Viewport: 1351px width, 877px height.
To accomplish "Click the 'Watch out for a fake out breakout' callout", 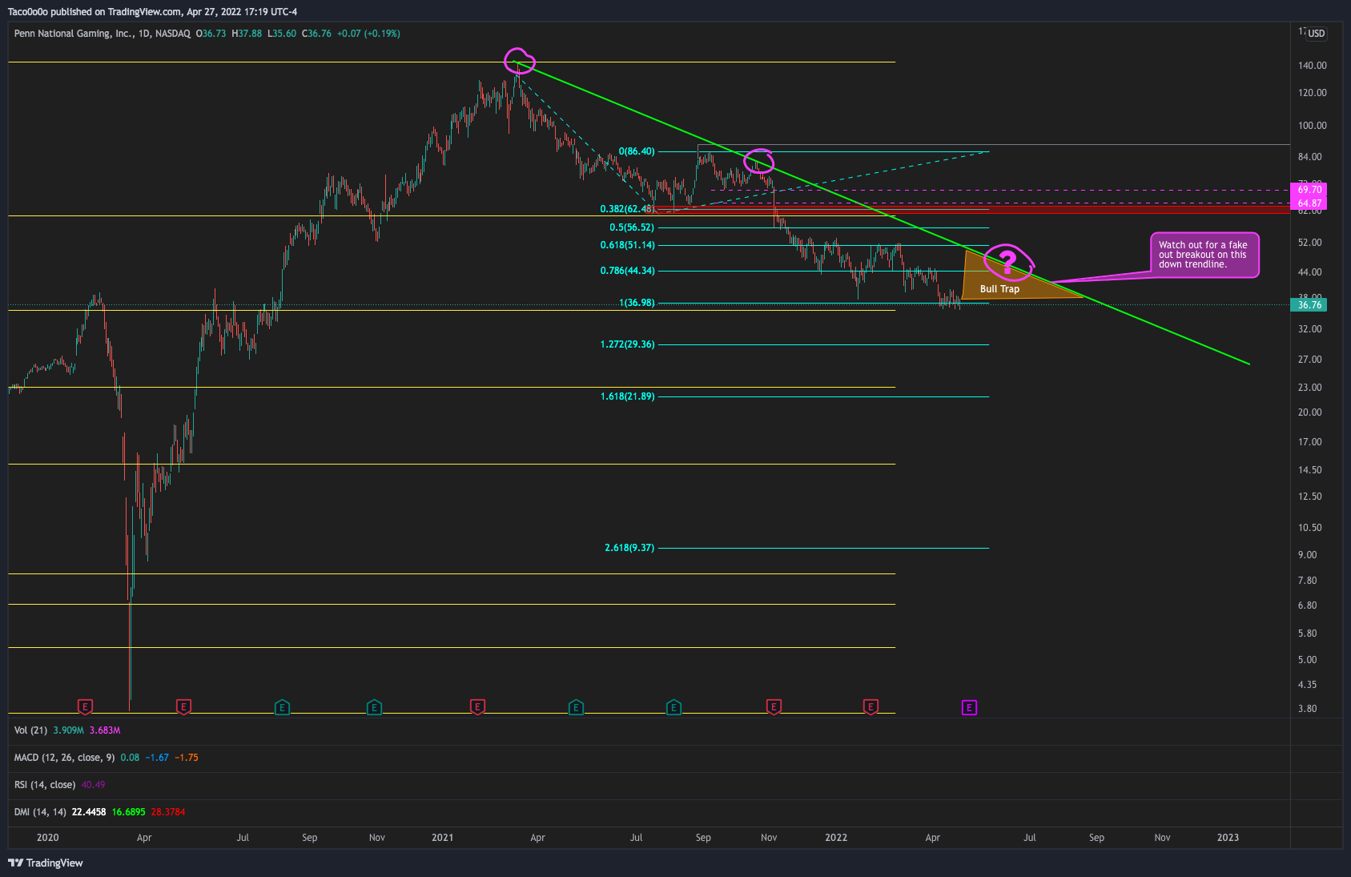I will pyautogui.click(x=1205, y=255).
